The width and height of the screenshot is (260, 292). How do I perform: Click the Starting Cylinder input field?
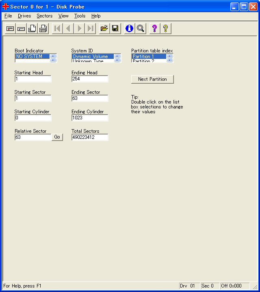pyautogui.click(x=33, y=118)
